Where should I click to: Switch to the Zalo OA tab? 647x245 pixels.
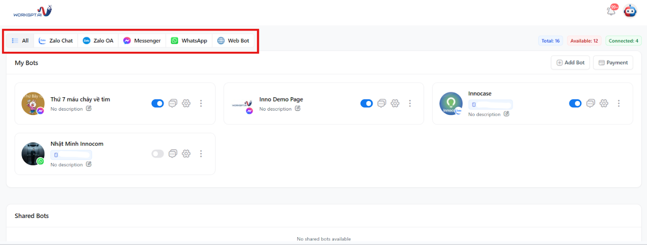click(98, 41)
